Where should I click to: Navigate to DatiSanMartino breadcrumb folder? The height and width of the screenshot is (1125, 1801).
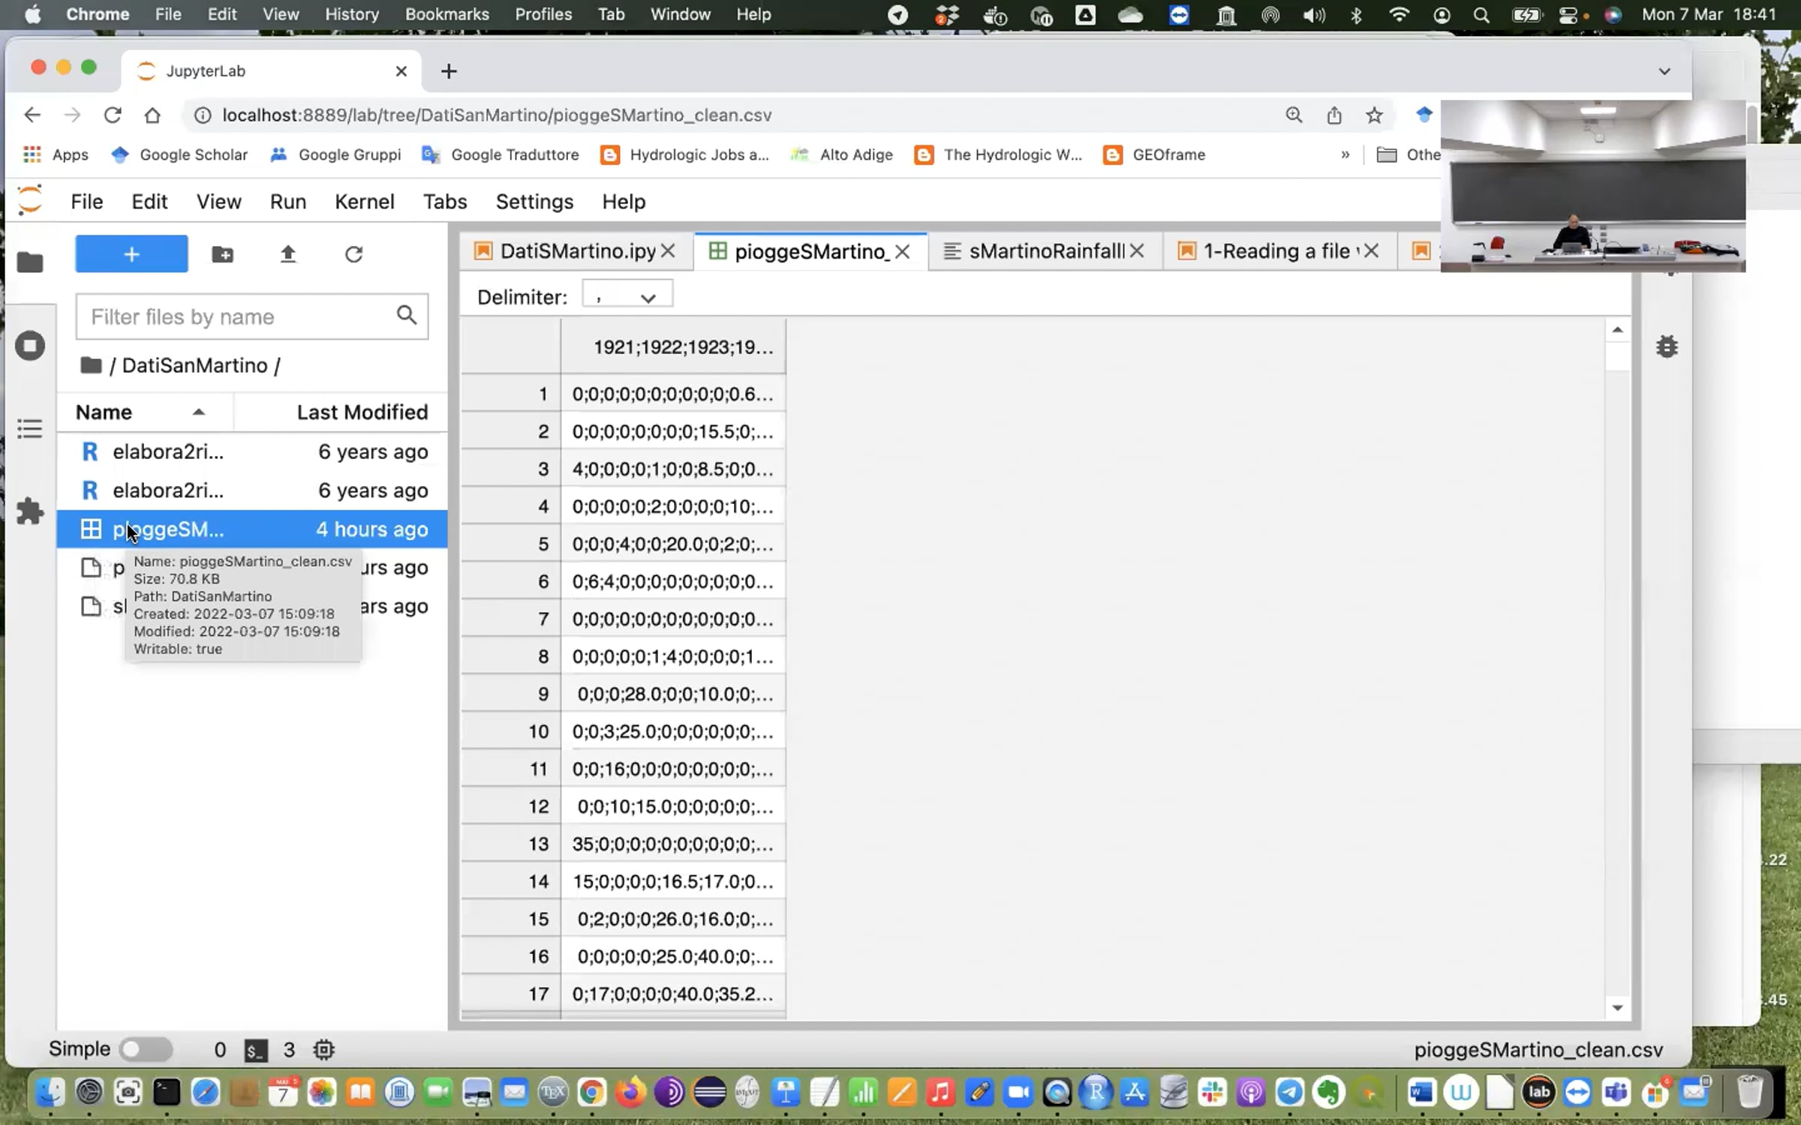click(x=194, y=365)
